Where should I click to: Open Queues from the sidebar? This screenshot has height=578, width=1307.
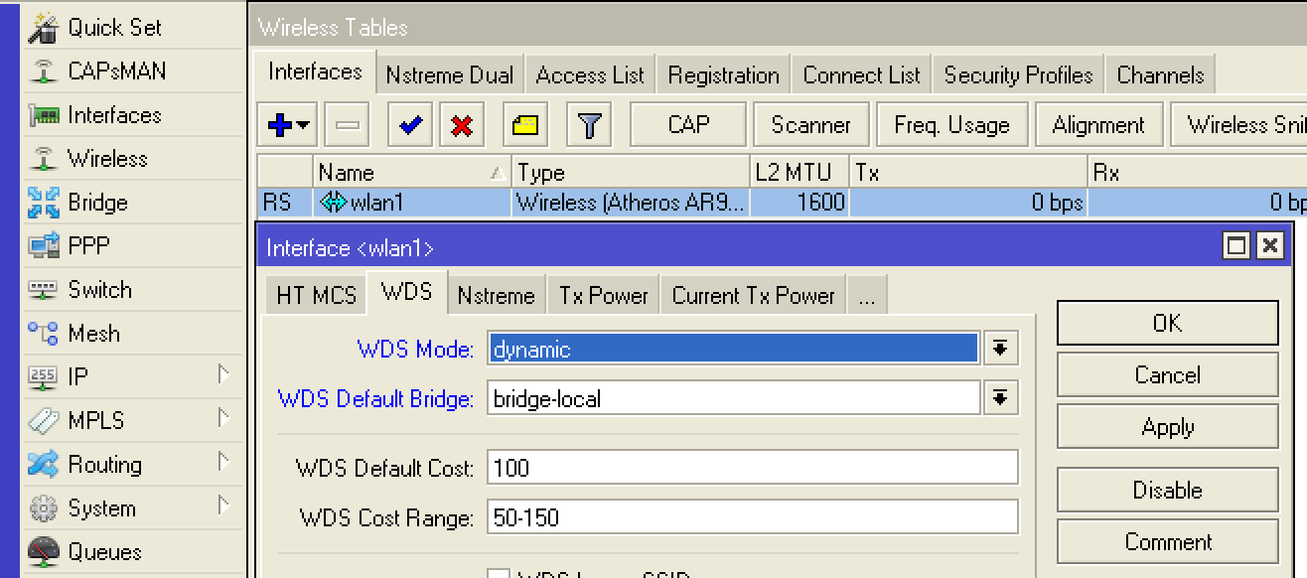(132, 552)
